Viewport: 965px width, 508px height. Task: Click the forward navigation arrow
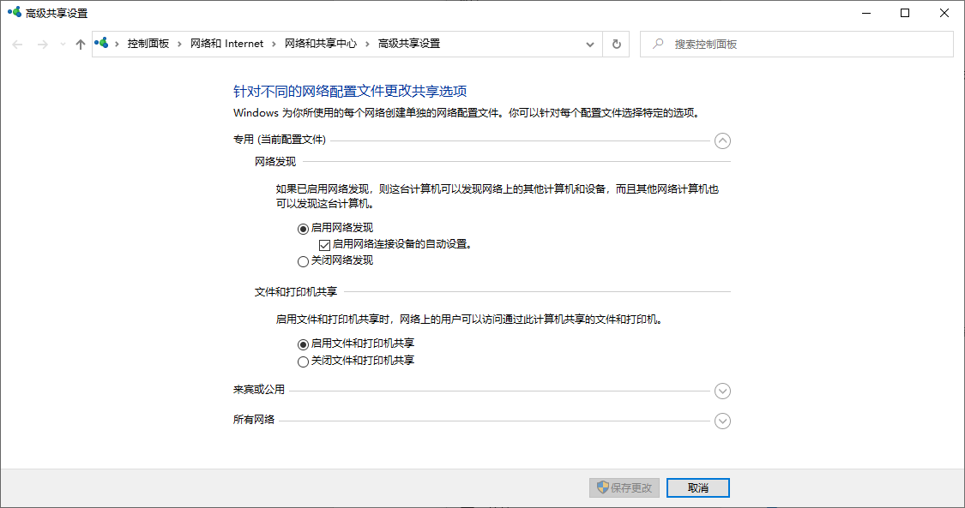pos(43,45)
